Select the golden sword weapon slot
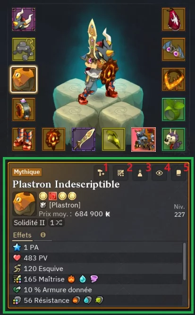This screenshot has height=315, width=195. coord(84,140)
